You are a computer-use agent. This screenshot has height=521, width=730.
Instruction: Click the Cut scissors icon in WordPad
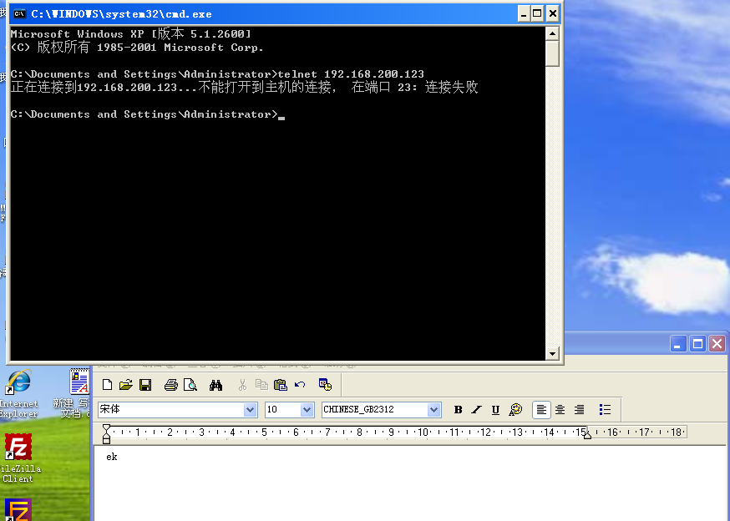242,385
